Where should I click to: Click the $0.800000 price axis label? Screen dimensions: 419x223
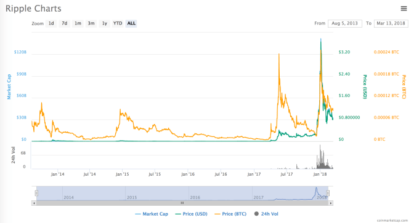tap(349, 117)
